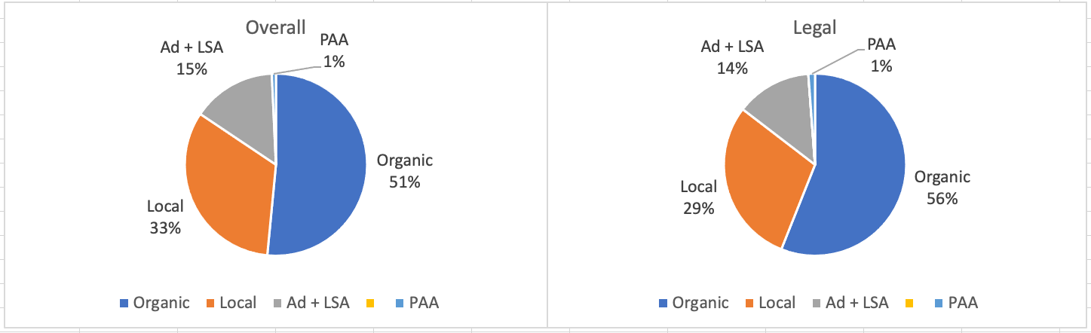This screenshot has width=1091, height=333.
Task: Click the PAA legend entry in Legal chart
Action: (956, 303)
